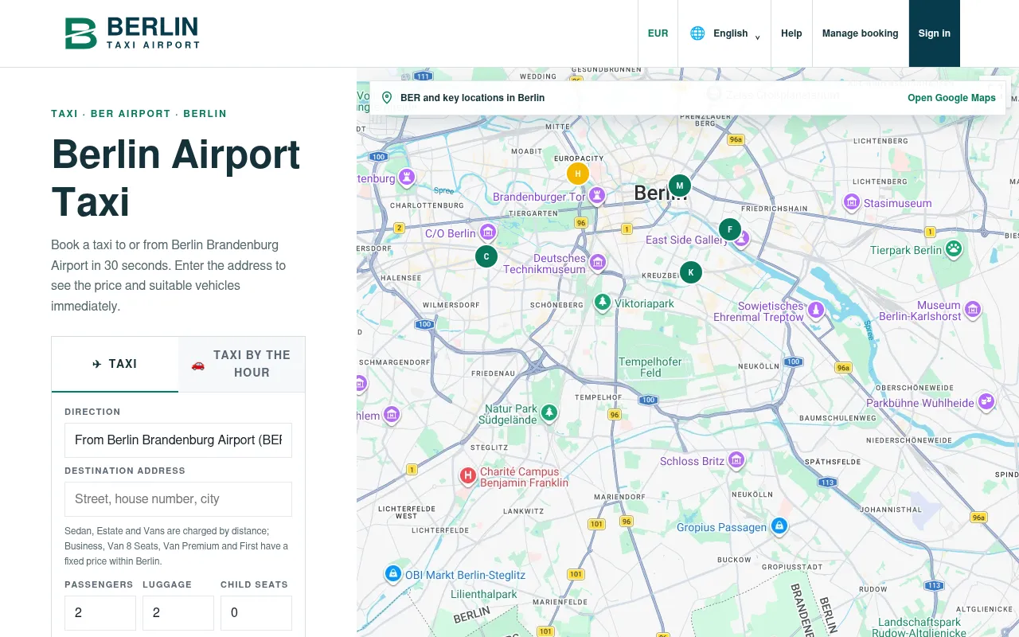Click the Stasimuseum museum pin
The height and width of the screenshot is (637, 1019).
852,202
